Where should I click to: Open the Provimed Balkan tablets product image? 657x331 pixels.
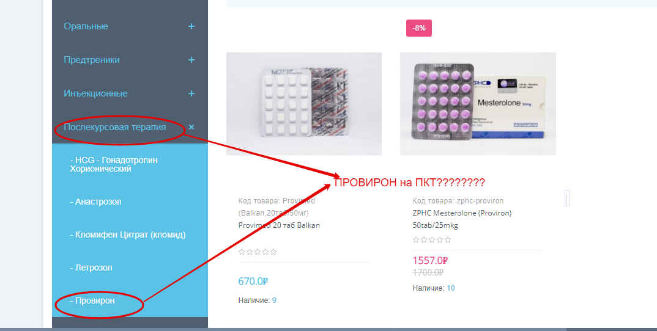point(304,104)
